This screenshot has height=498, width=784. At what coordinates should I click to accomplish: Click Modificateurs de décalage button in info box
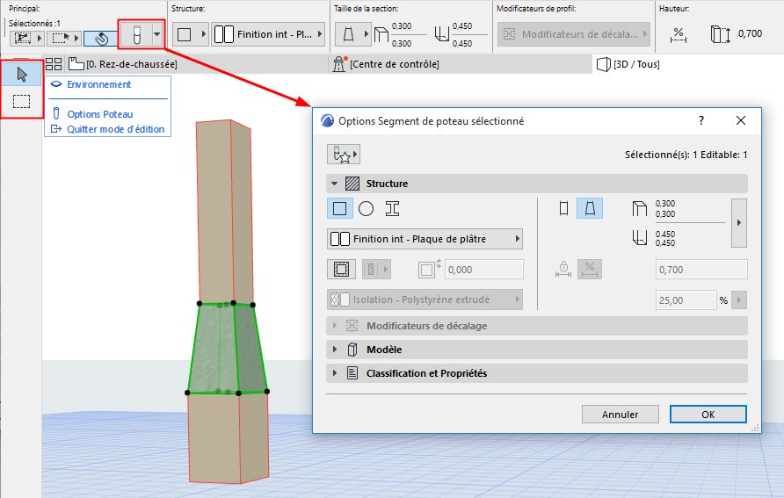[574, 34]
